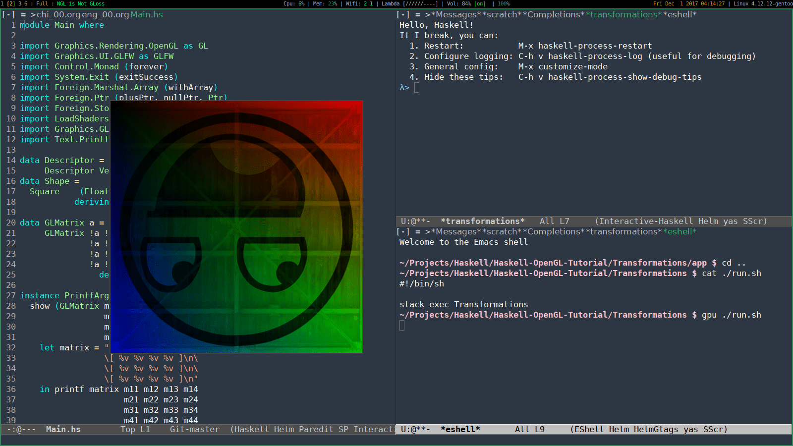
Task: Click the Mem percentage indicator in the status bar
Action: [x=325, y=3]
